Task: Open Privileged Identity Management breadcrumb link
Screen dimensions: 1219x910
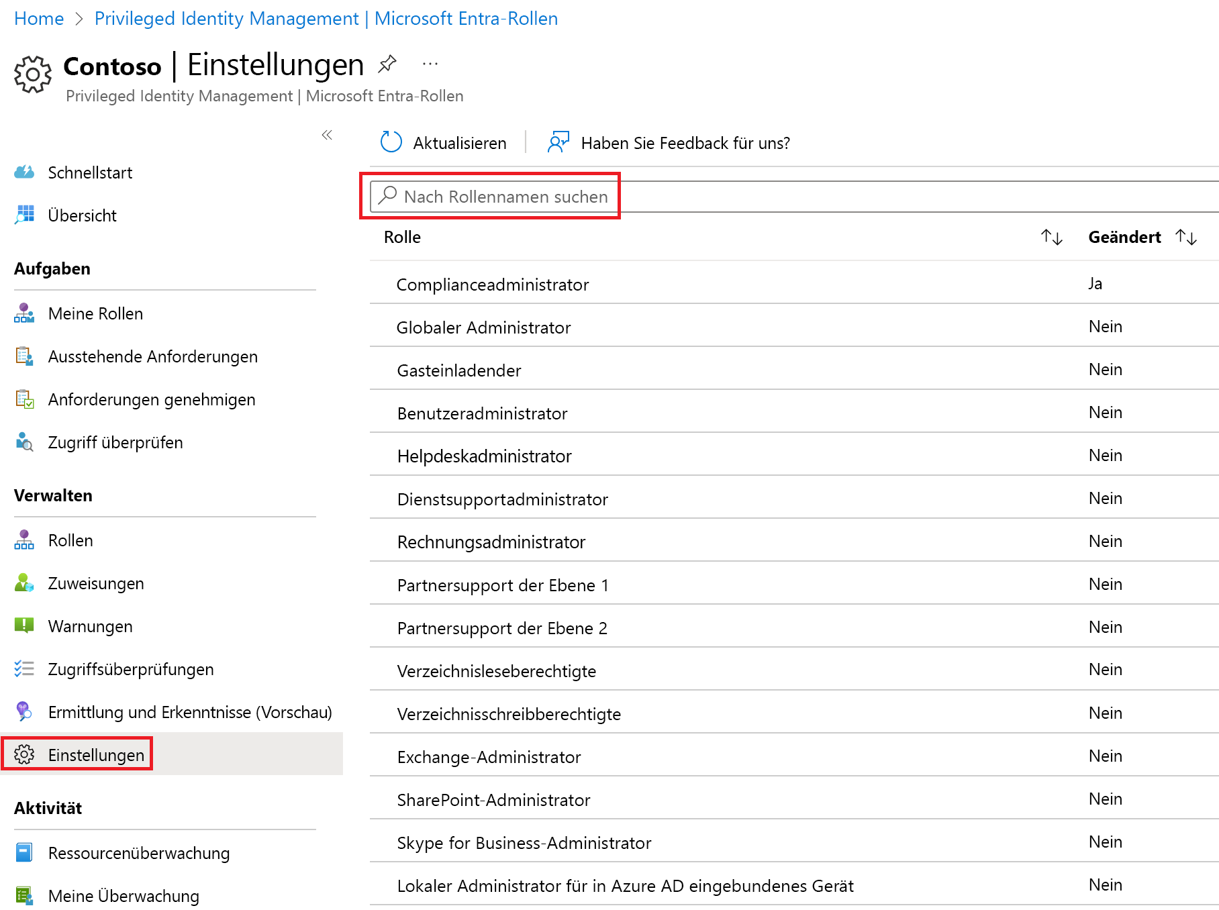Action: 326,19
